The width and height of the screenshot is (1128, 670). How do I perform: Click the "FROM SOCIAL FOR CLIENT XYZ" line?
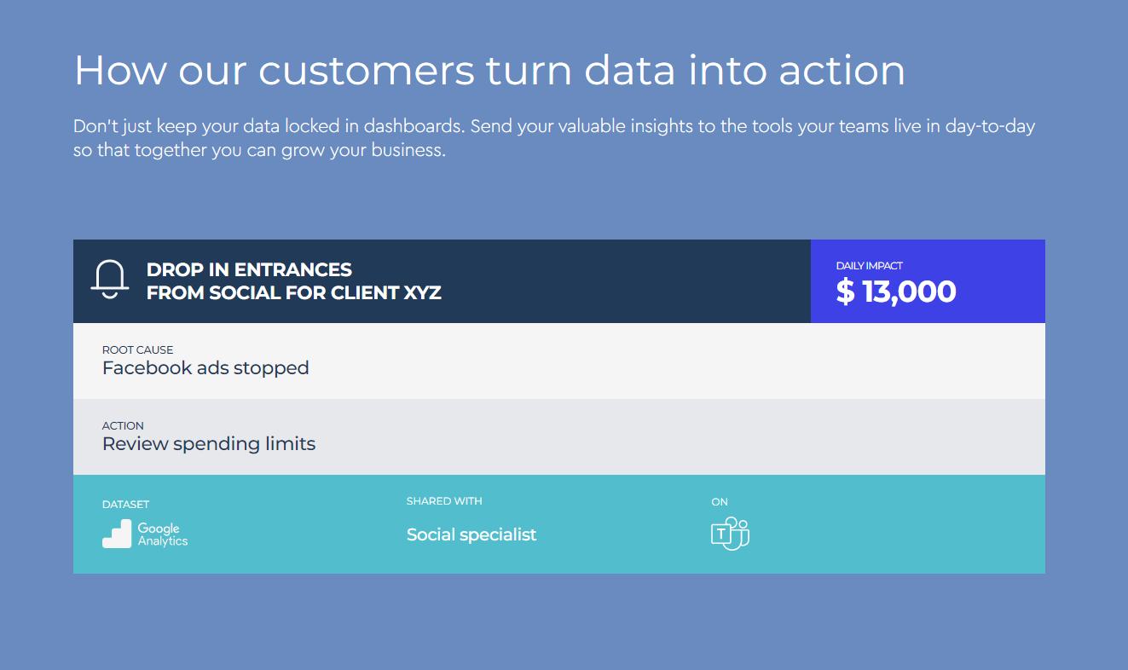point(294,292)
